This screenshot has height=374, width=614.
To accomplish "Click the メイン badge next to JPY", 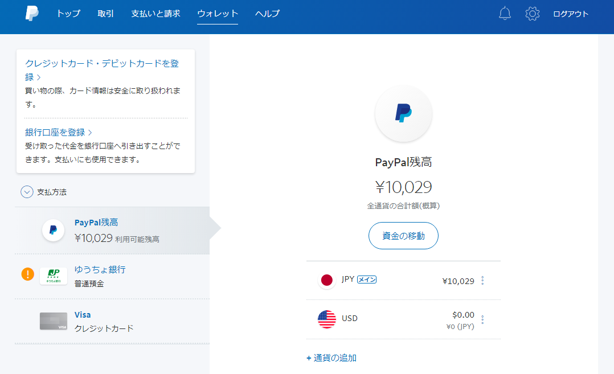I will click(367, 280).
